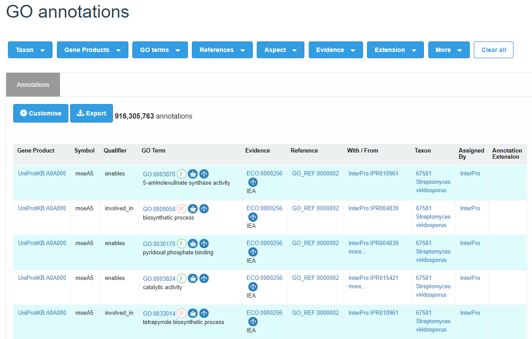Add GO:0003824 to basket via basket icon
The height and width of the screenshot is (339, 532).
click(193, 278)
